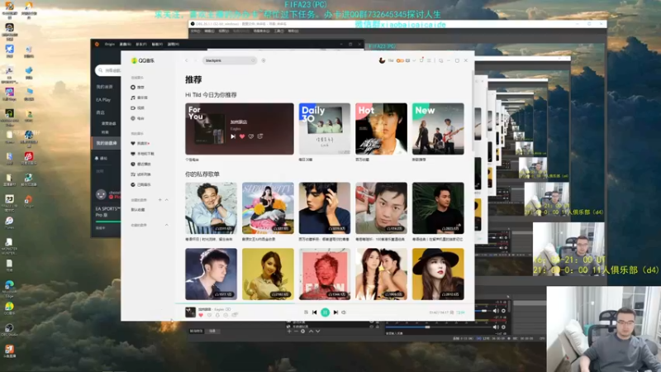Collapse the created playlists section
This screenshot has height=372, width=661.
pos(167,200)
